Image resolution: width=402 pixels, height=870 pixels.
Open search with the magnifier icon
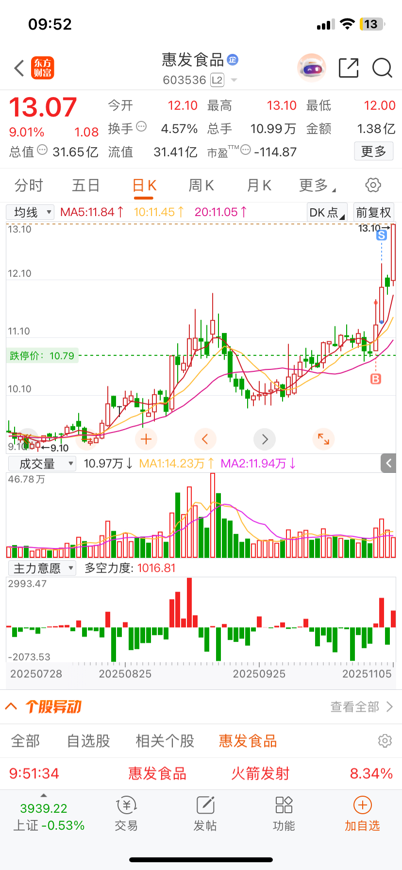click(x=382, y=68)
